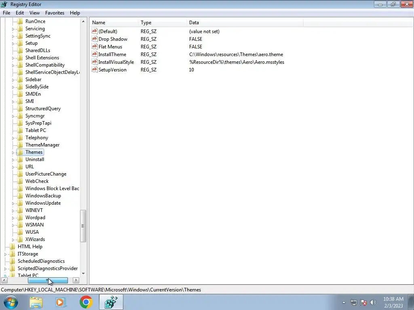This screenshot has width=414, height=310.
Task: Select the (Default) value icon
Action: tap(95, 31)
